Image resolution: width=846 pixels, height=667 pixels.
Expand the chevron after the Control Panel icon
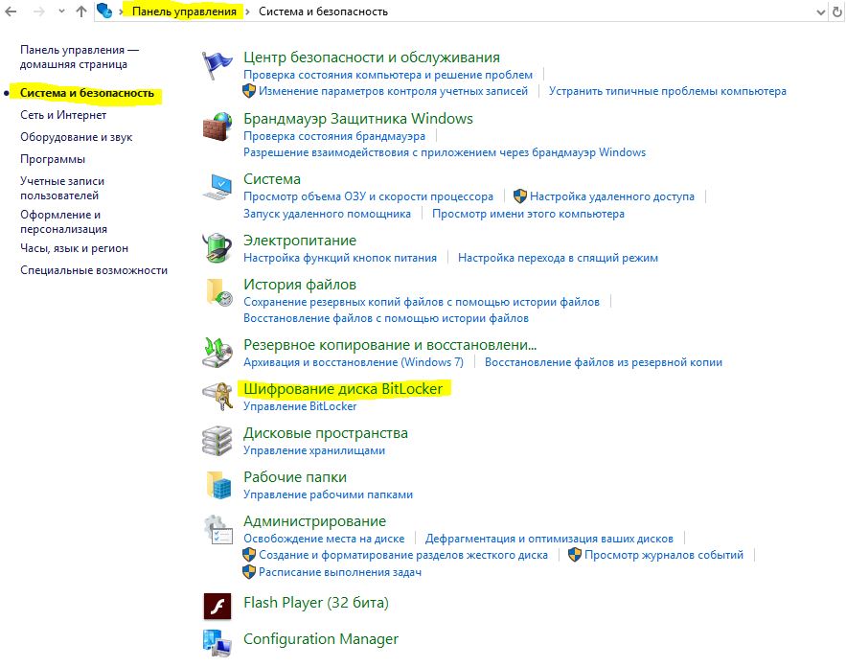(121, 11)
